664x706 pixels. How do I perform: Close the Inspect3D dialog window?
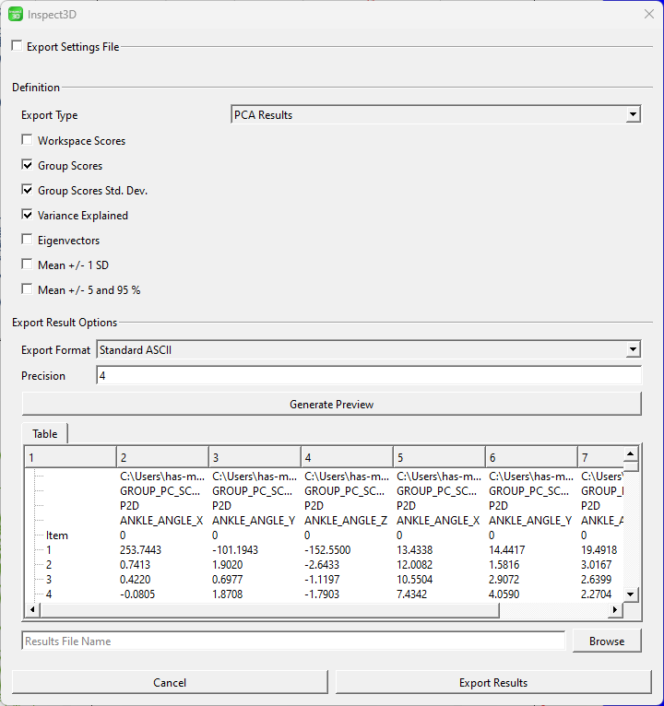pyautogui.click(x=648, y=13)
